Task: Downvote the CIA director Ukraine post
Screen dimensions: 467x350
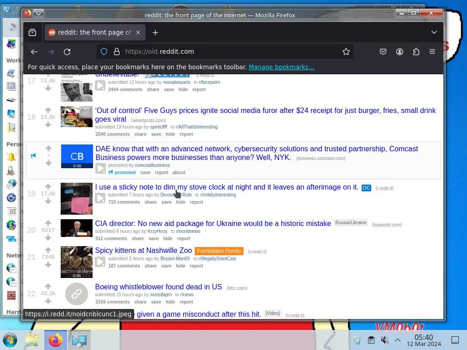Action: pyautogui.click(x=48, y=238)
